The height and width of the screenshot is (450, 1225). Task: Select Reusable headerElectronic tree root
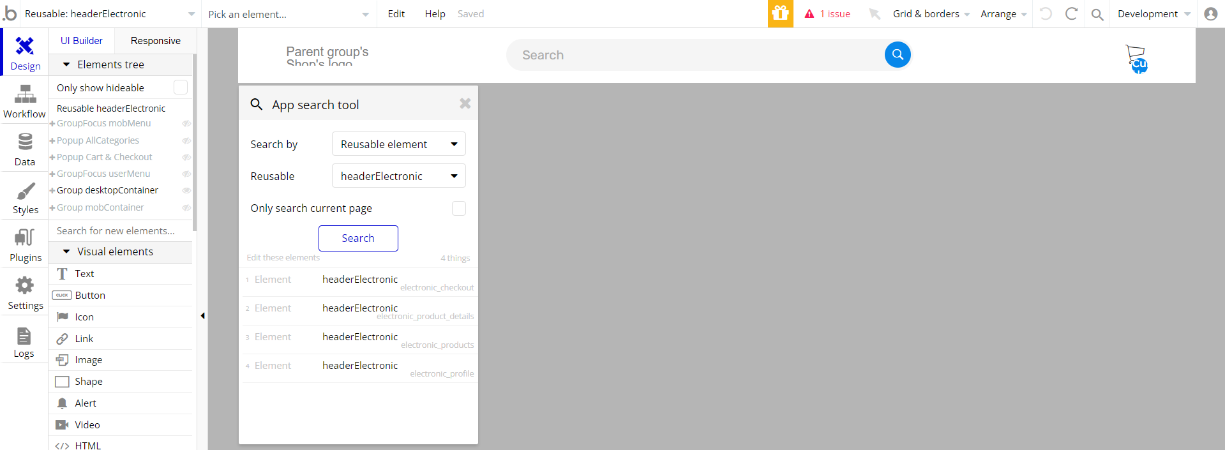pyautogui.click(x=111, y=108)
